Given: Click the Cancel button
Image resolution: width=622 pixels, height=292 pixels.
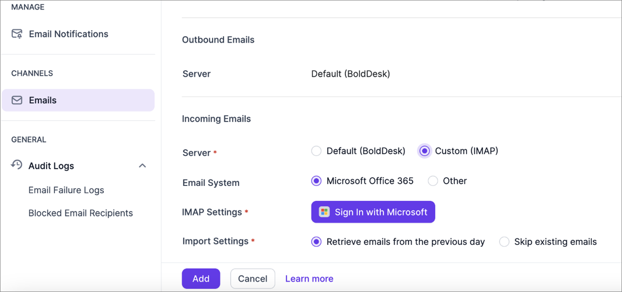Looking at the screenshot, I should coord(253,279).
